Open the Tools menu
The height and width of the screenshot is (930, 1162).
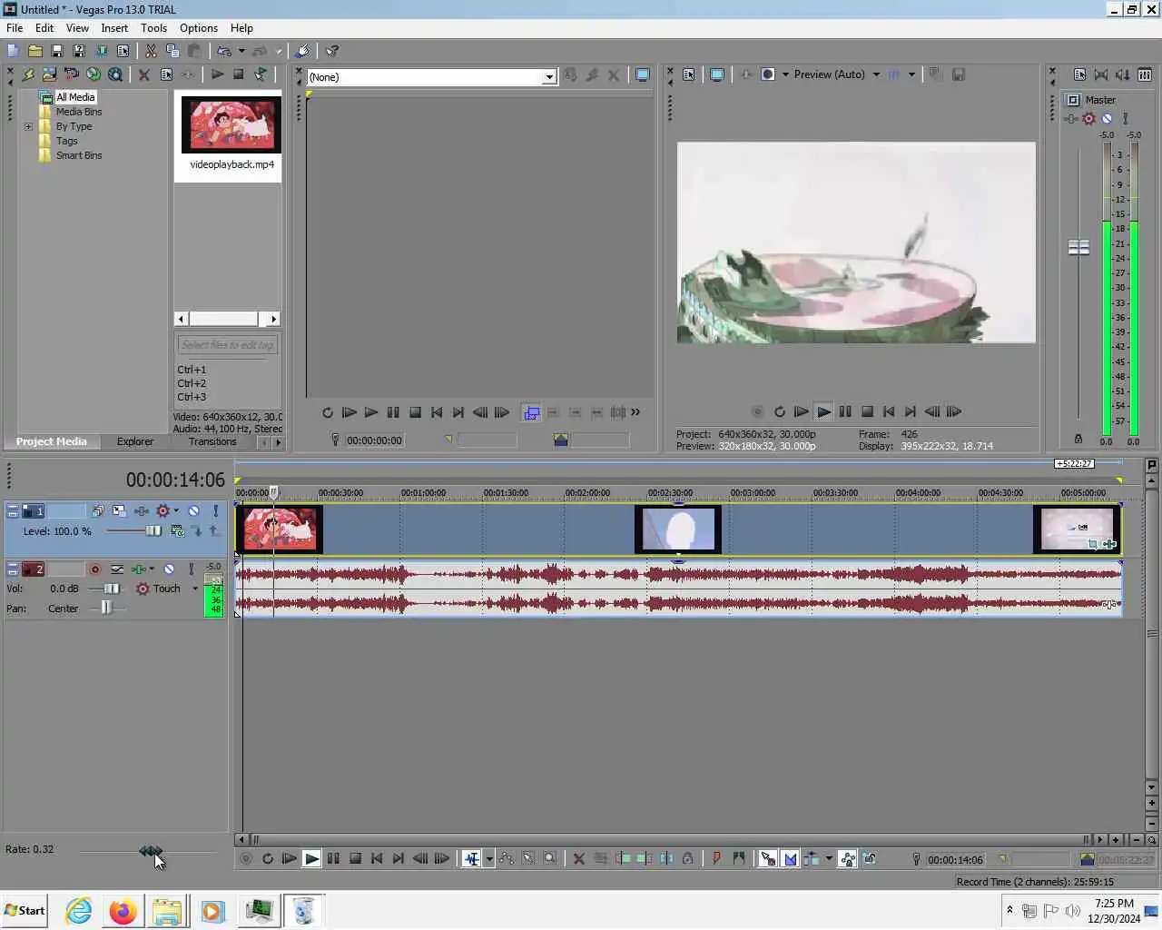tap(154, 28)
